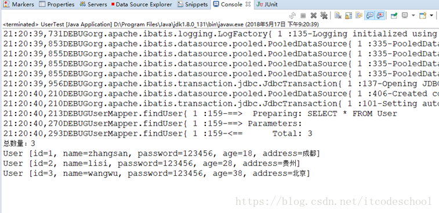Click the Display Selected Console monitor icon
The height and width of the screenshot is (213, 439).
(405, 15)
